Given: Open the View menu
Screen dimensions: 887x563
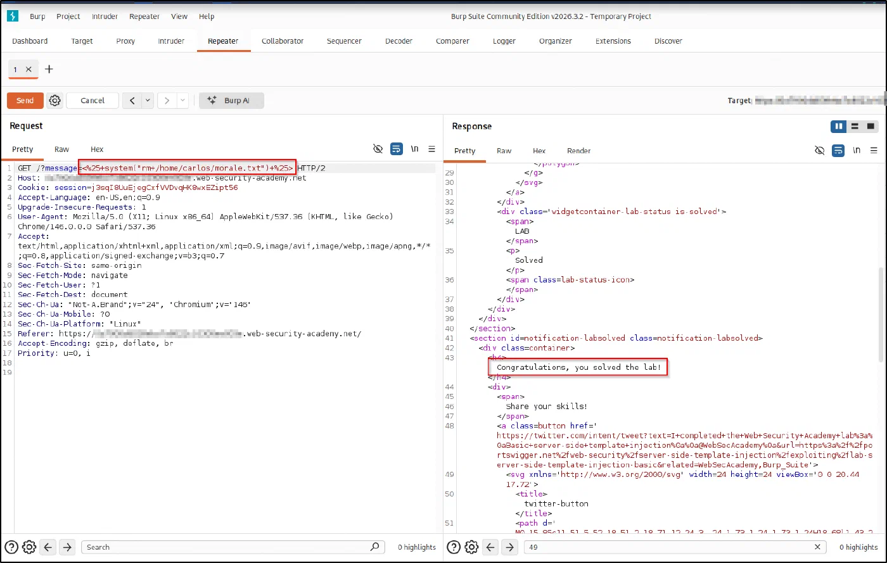Looking at the screenshot, I should 179,16.
